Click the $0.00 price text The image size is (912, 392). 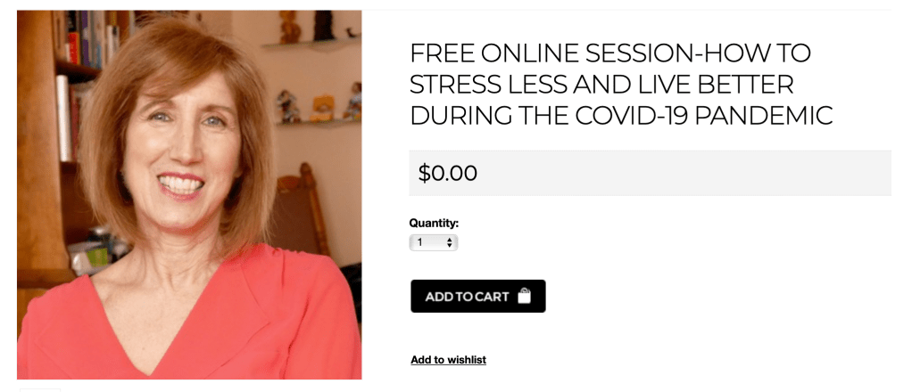point(447,173)
